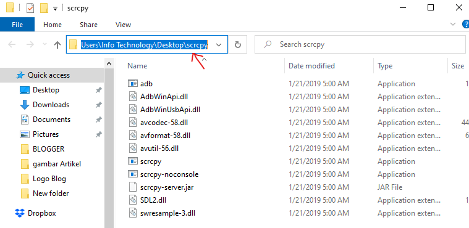Viewport: 469px width, 228px height.
Task: Sort by the Type column header
Action: tap(385, 66)
